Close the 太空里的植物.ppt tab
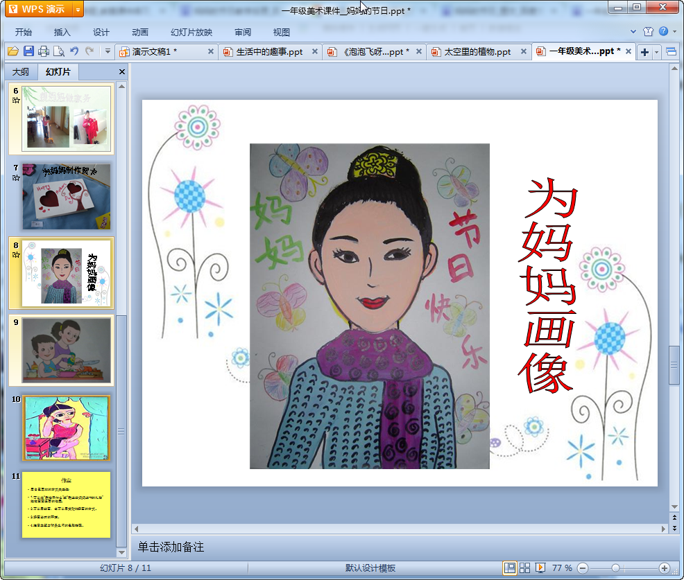 pyautogui.click(x=524, y=51)
